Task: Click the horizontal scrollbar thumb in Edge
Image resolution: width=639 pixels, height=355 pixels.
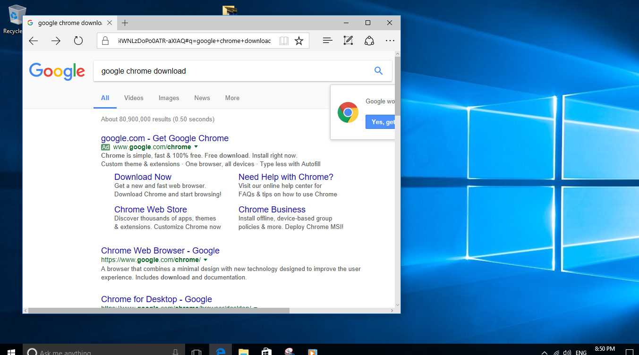Action: click(x=159, y=311)
